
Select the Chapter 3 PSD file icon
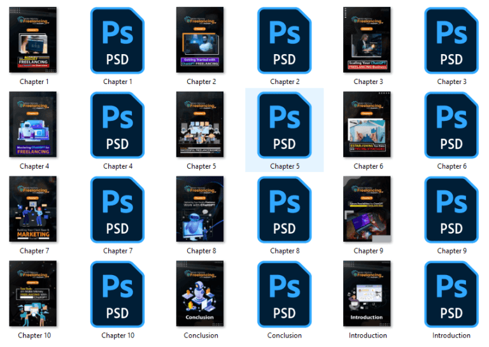click(x=451, y=41)
